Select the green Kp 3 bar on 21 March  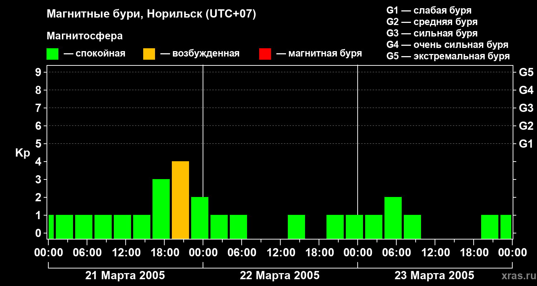[161, 209]
